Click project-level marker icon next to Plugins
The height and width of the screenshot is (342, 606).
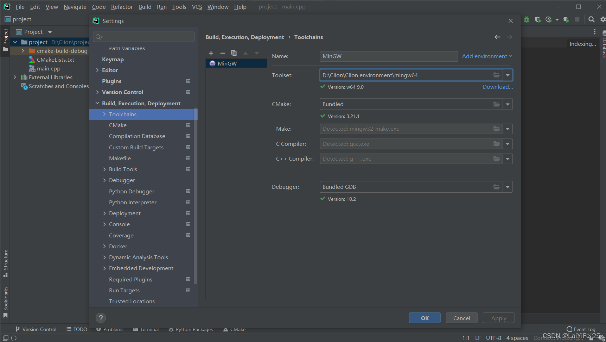coord(188,81)
